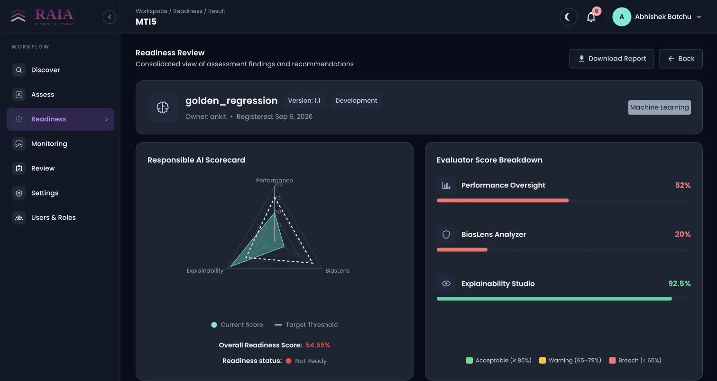The image size is (717, 381).
Task: Click the radar chart Explainability axis label
Action: click(205, 271)
